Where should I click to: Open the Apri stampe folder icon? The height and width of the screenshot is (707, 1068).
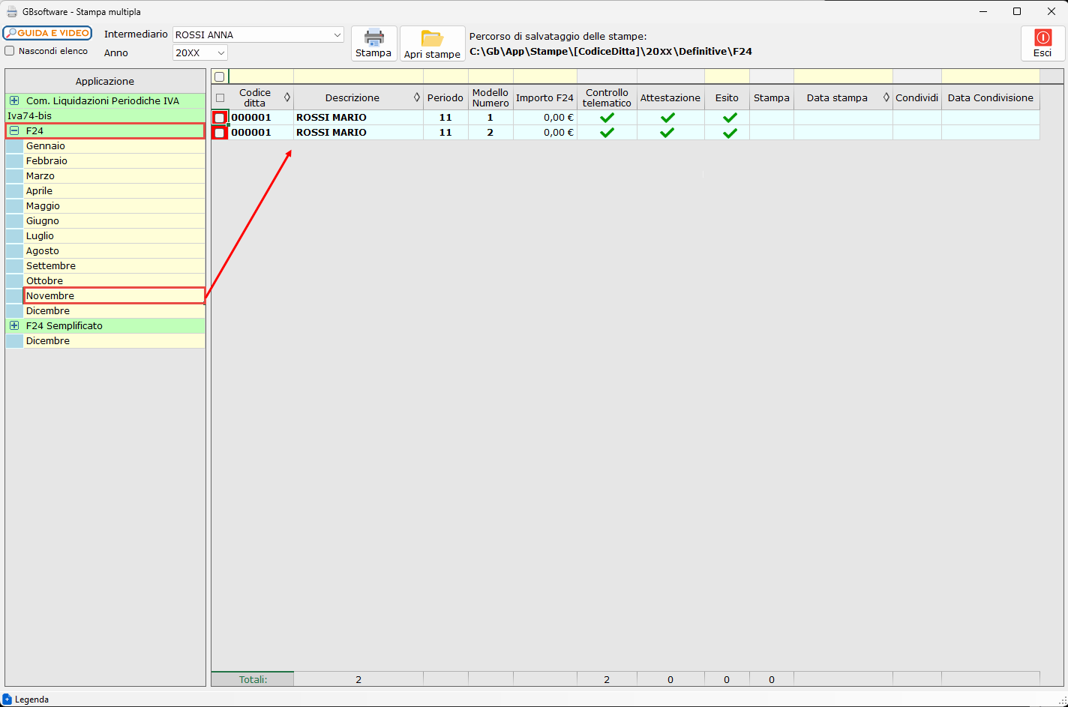tap(432, 38)
